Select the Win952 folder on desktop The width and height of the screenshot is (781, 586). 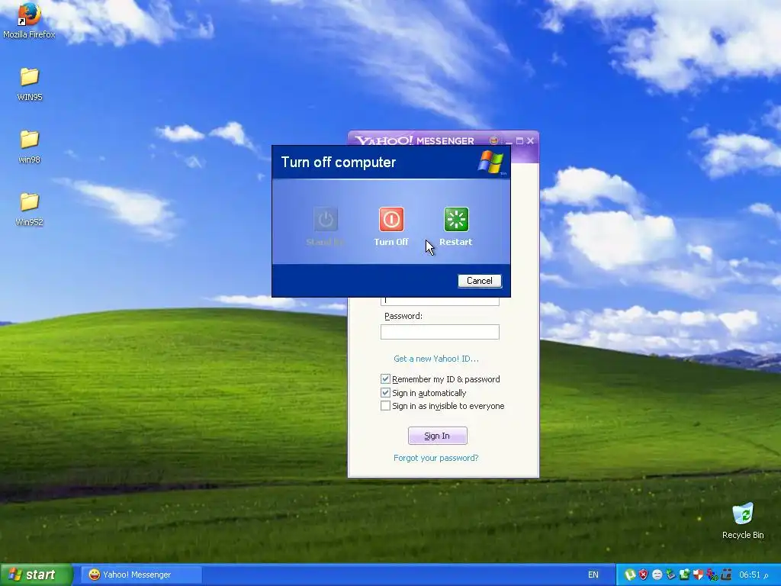30,209
